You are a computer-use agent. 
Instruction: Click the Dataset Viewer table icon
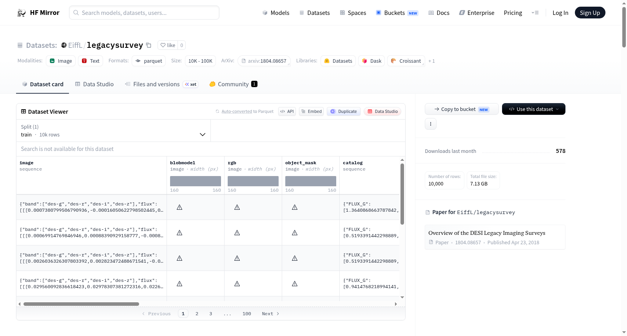pos(24,112)
